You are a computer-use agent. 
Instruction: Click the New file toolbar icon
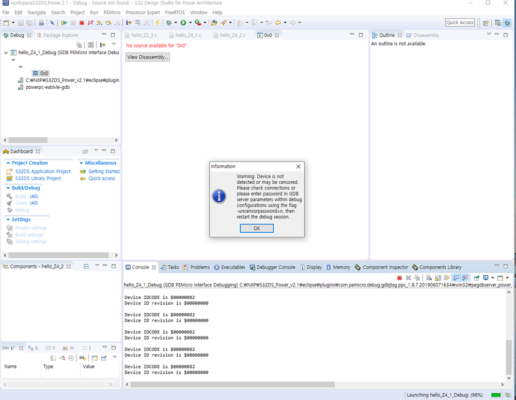6,23
